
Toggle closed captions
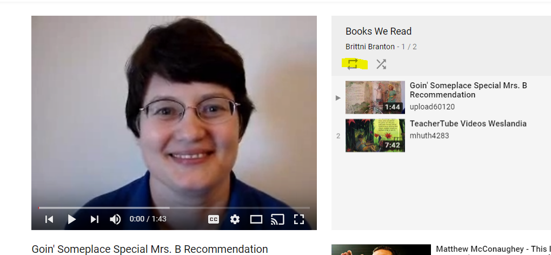click(213, 219)
